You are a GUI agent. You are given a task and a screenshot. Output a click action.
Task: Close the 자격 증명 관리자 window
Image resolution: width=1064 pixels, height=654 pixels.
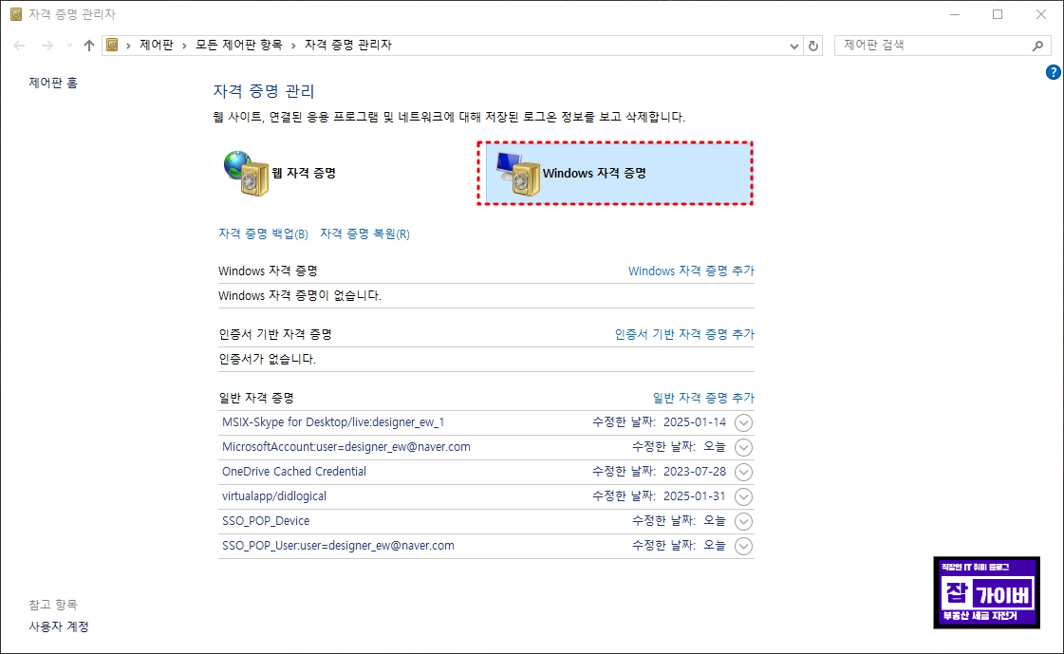(x=1041, y=14)
